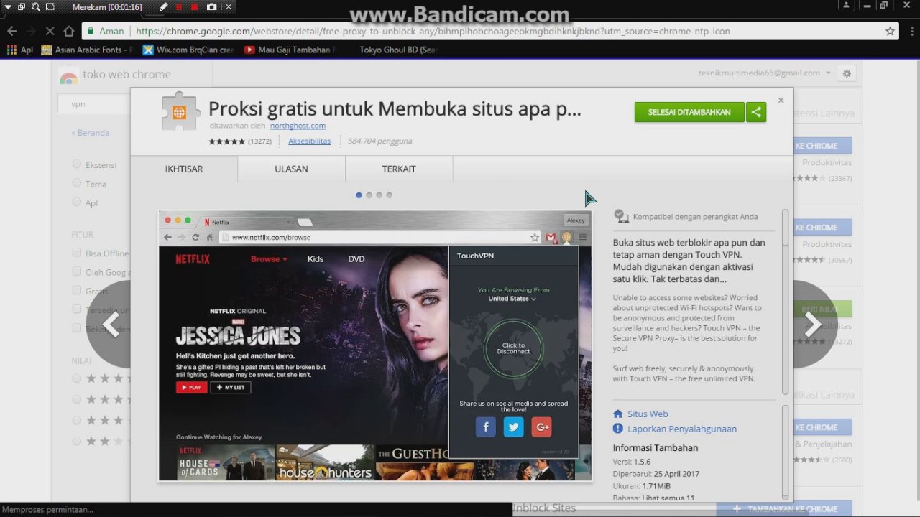
Task: Click SELESAI DITAMBAHKAN green button
Action: pyautogui.click(x=689, y=112)
